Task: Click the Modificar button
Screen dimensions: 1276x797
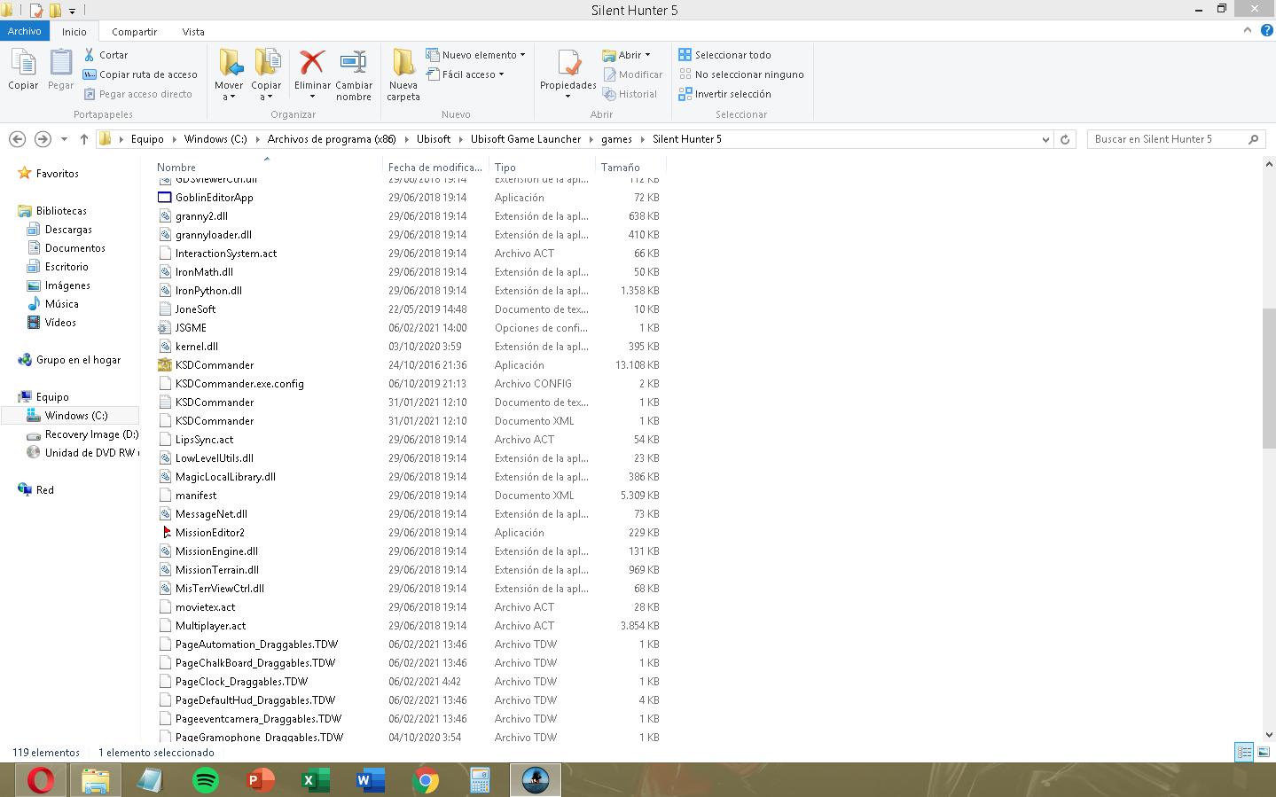Action: click(633, 74)
